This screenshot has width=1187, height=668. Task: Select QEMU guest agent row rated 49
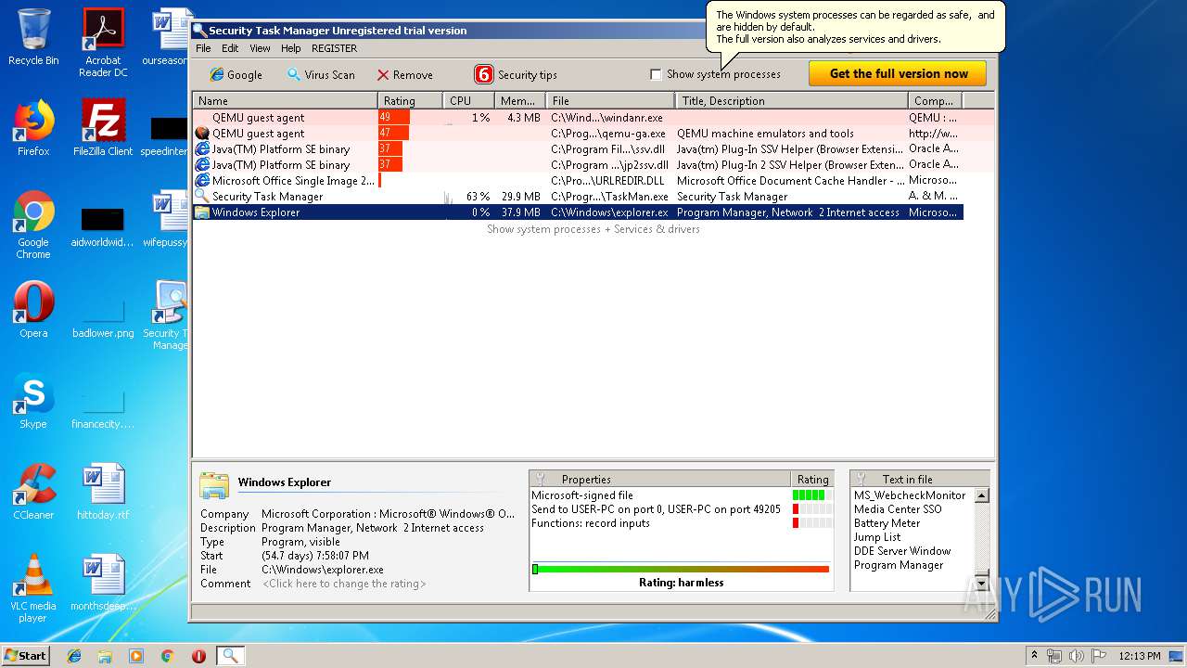click(x=578, y=118)
